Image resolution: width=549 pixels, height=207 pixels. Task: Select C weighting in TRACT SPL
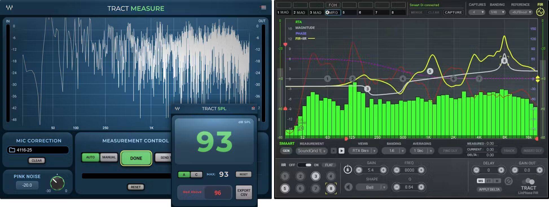196,175
